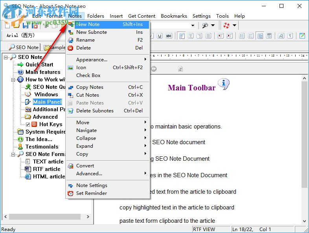
Task: Click the binoculars search toolbar icon
Action: click(205, 26)
